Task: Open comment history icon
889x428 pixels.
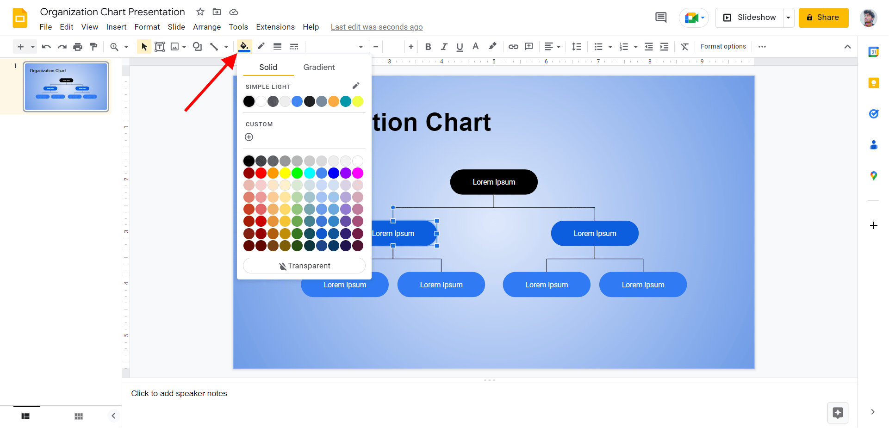Action: [661, 17]
